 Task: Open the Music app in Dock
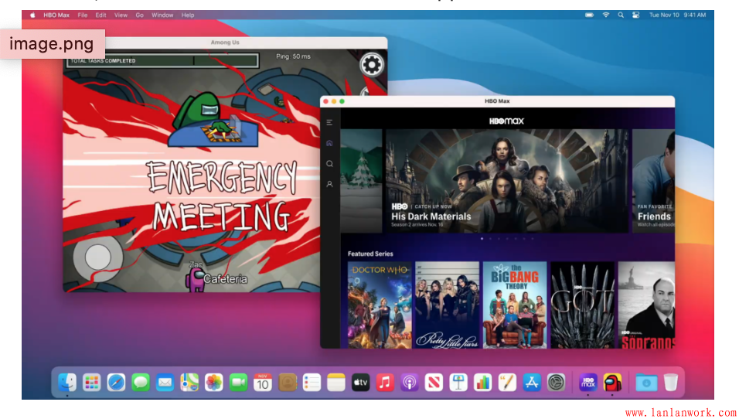385,382
